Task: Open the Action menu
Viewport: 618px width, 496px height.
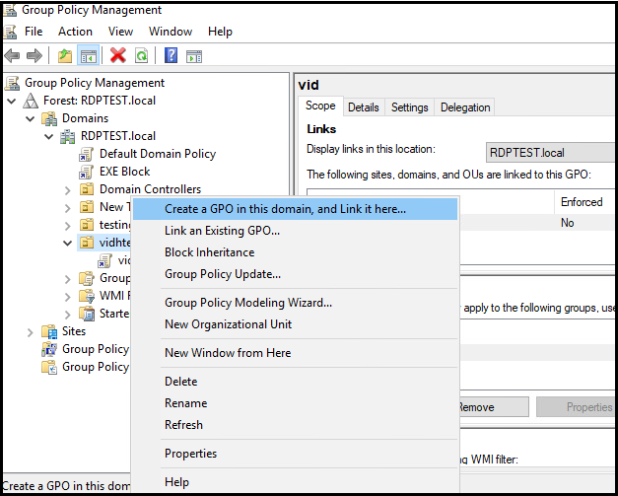Action: pos(75,32)
